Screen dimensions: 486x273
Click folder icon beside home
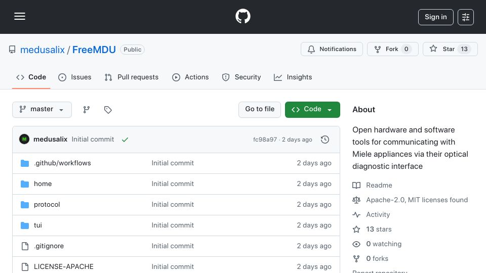(x=25, y=184)
